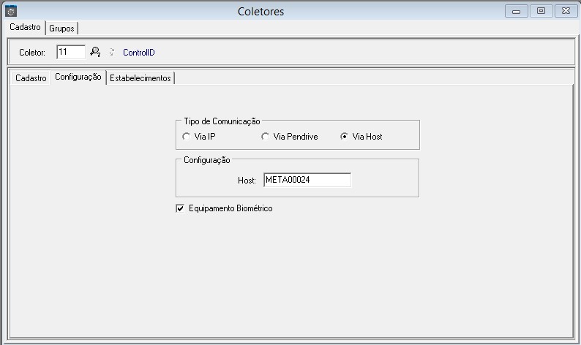Click the refresh arrow icon next to ControlID
This screenshot has width=581, height=345.
[x=111, y=52]
